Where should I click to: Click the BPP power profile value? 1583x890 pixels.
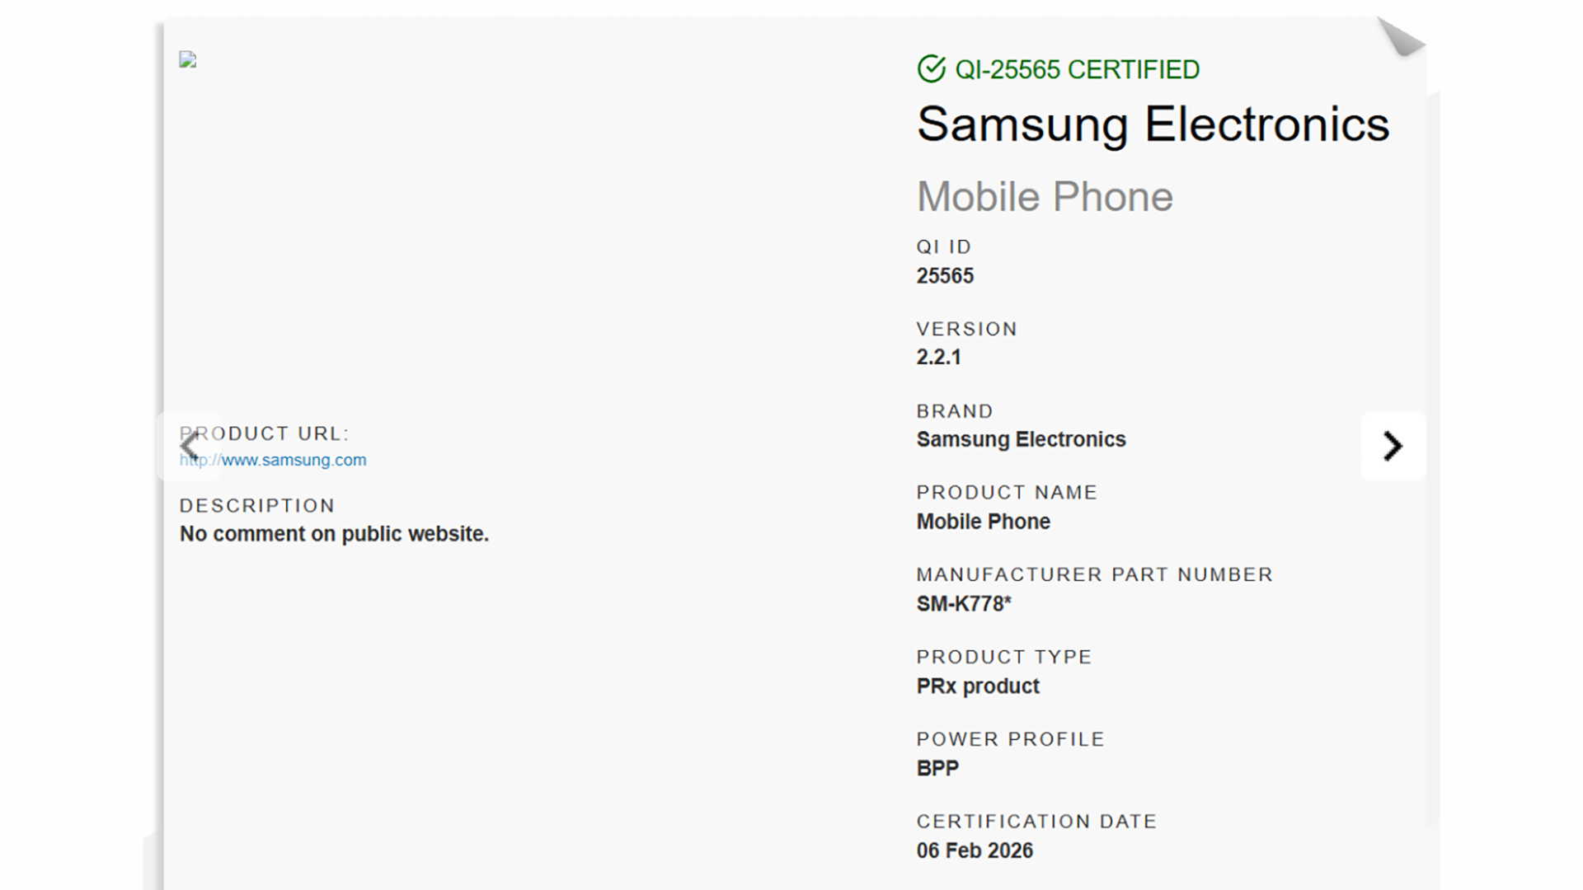pos(937,769)
